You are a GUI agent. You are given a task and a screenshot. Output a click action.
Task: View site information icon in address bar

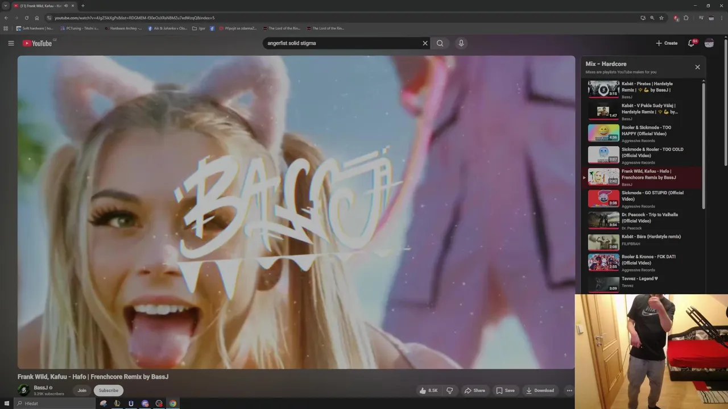pos(49,18)
